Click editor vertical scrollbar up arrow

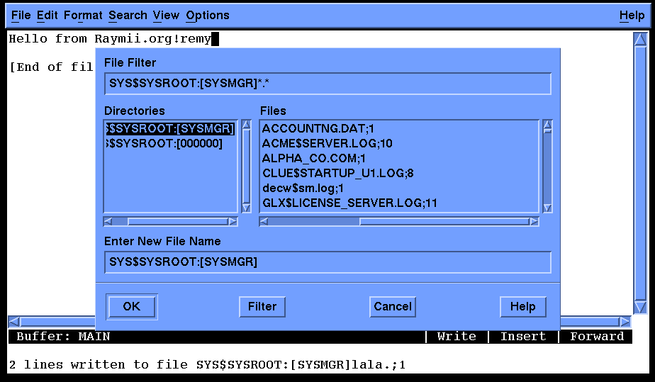[639, 39]
